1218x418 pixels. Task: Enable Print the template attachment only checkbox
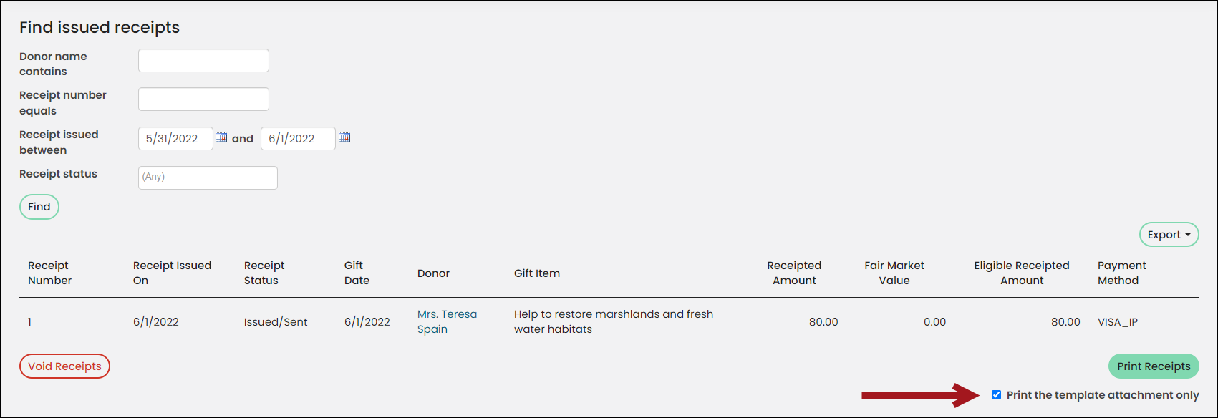996,395
